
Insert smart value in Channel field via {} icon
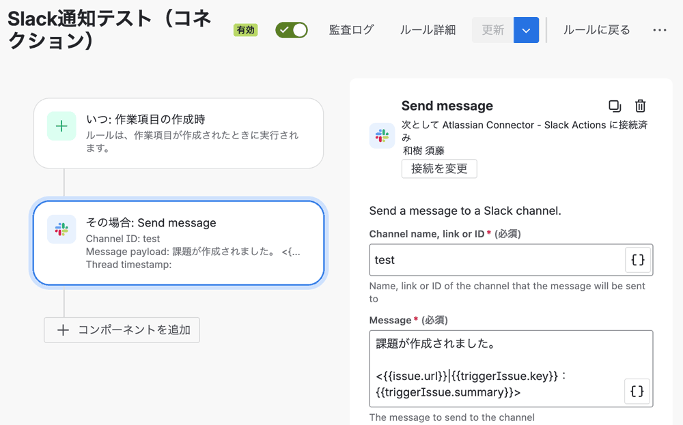637,260
